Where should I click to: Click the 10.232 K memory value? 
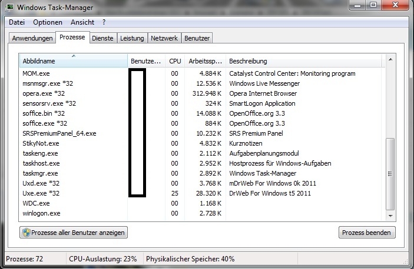(x=208, y=133)
